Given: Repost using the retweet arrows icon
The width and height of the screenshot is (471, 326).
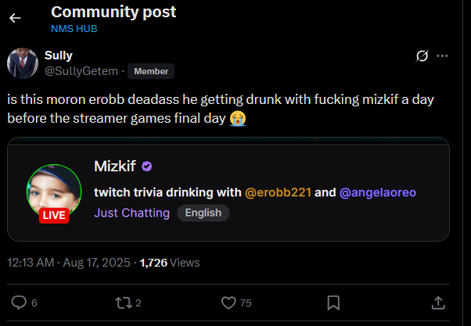Looking at the screenshot, I should (124, 303).
